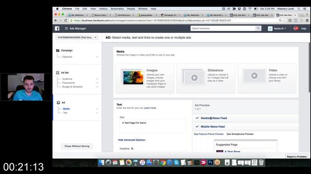This screenshot has width=311, height=174.
Task: Open the red notifications icon
Action: click(x=296, y=29)
